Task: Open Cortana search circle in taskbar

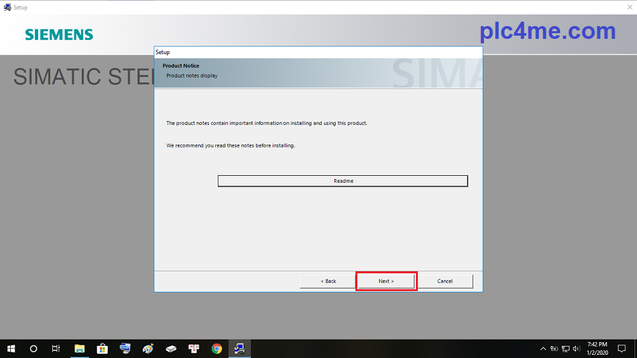Action: pos(34,348)
